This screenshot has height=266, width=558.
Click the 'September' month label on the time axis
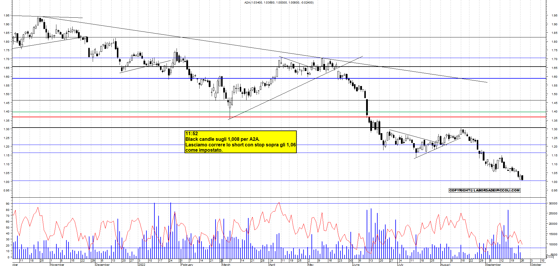click(493, 265)
